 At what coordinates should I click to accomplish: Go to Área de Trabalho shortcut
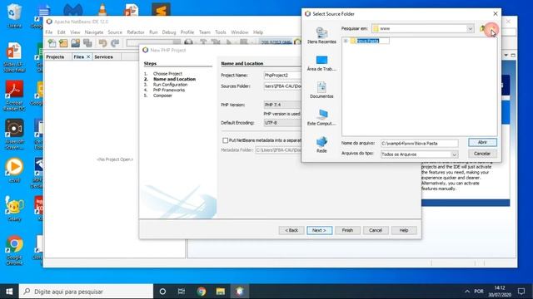(x=321, y=63)
